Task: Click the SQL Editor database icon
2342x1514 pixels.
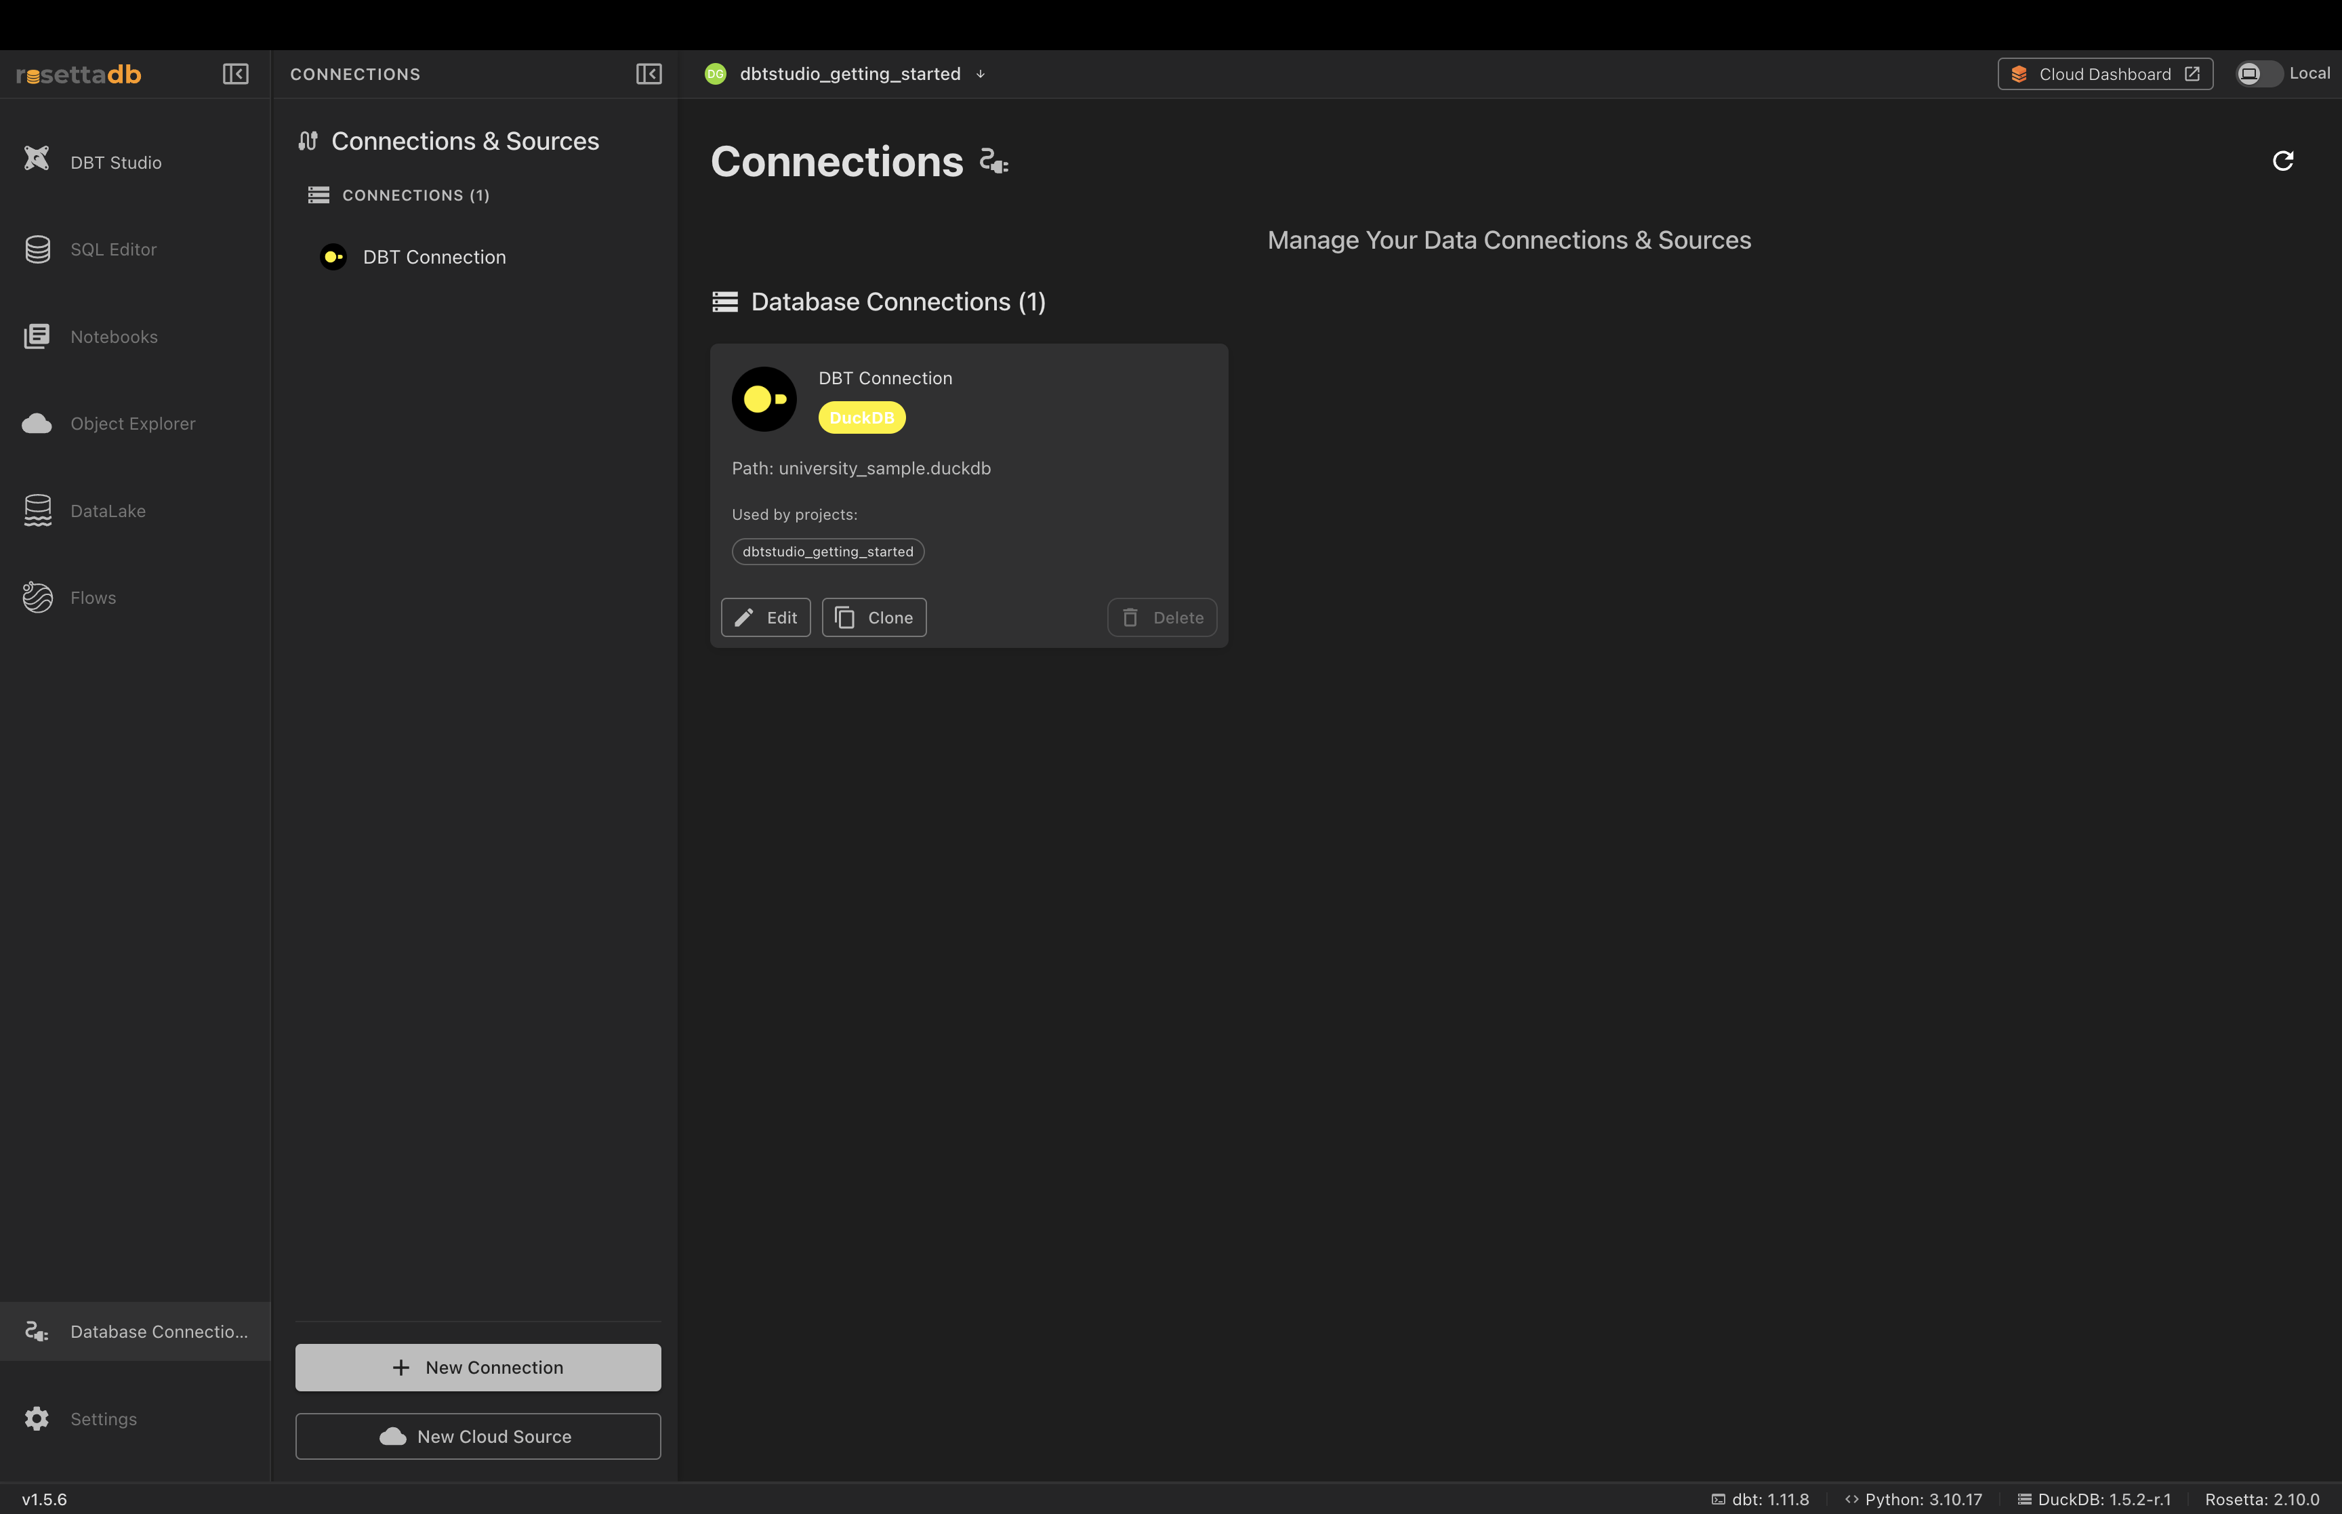Action: pos(37,249)
